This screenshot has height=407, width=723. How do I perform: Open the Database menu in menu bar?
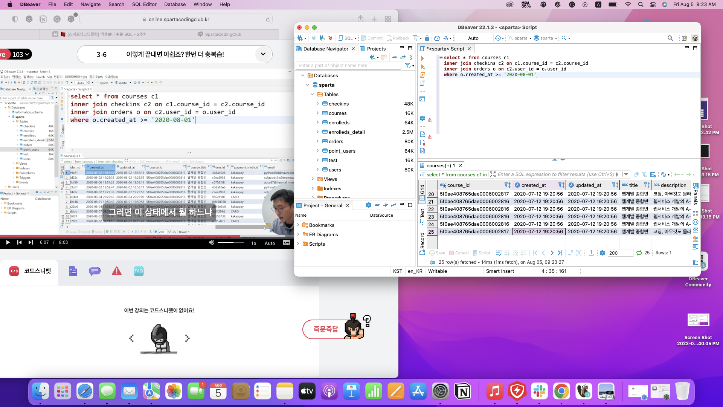175,5
